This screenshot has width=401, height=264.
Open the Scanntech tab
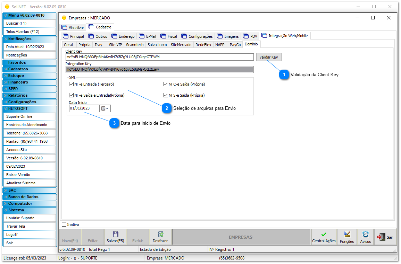pyautogui.click(x=135, y=44)
